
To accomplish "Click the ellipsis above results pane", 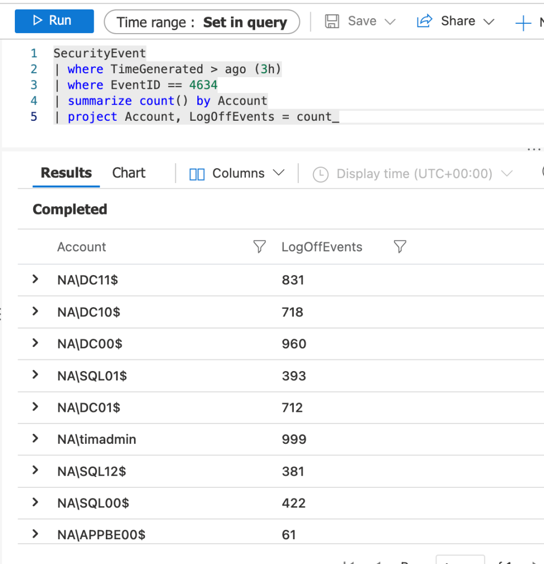I will point(534,149).
